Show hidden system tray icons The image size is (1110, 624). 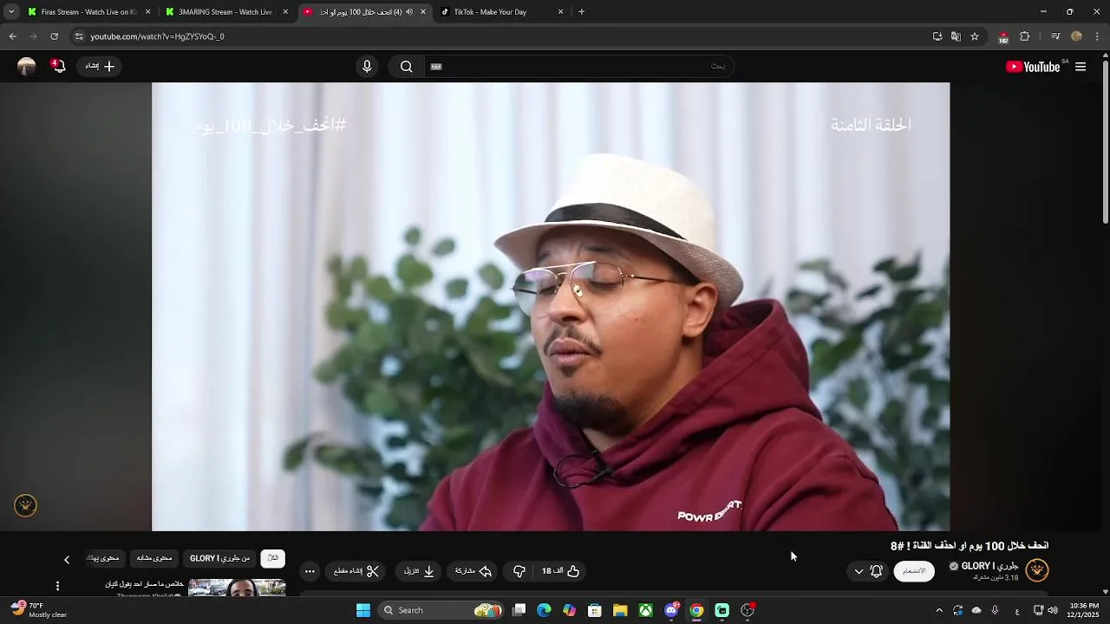click(x=939, y=610)
